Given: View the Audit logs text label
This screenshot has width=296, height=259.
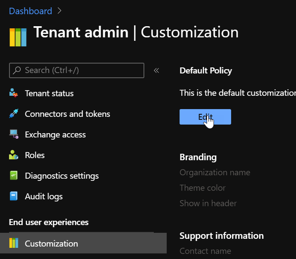Looking at the screenshot, I should 44,196.
